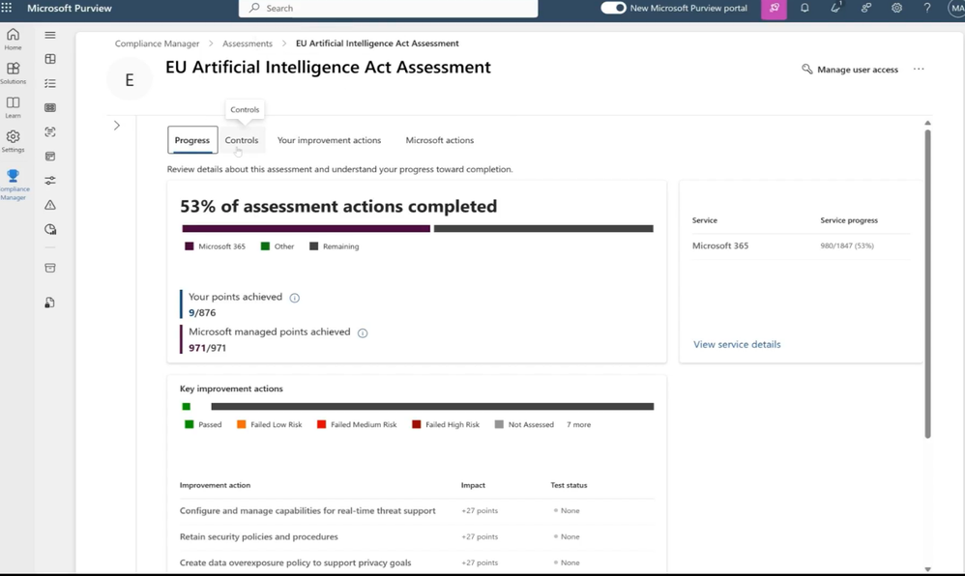Image resolution: width=965 pixels, height=576 pixels.
Task: Click the Passed green legend swatch
Action: coord(190,424)
